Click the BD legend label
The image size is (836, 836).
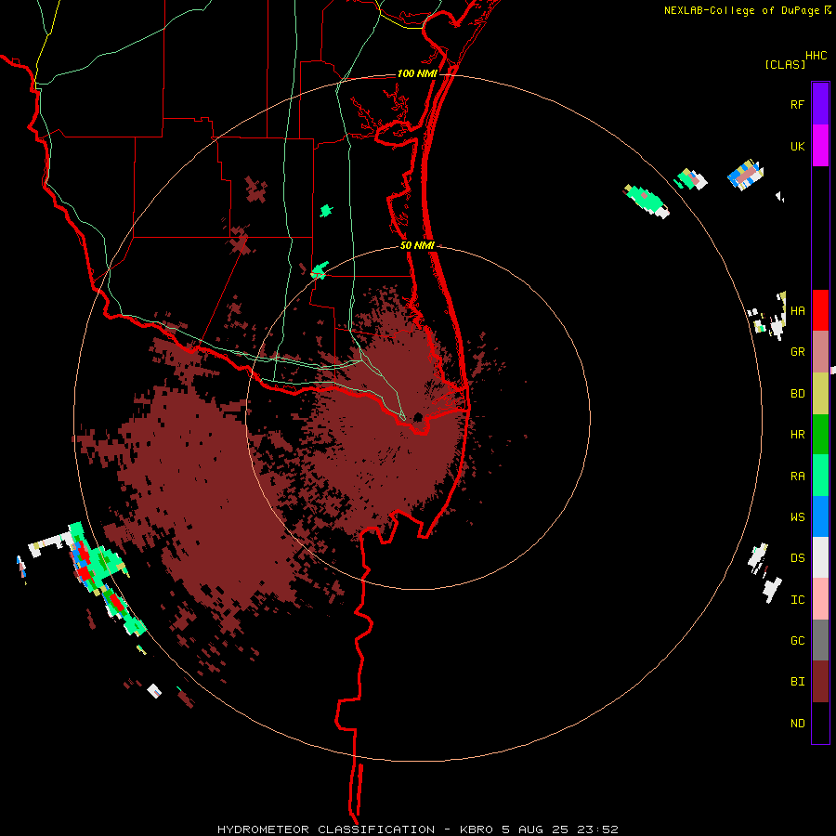tap(797, 394)
